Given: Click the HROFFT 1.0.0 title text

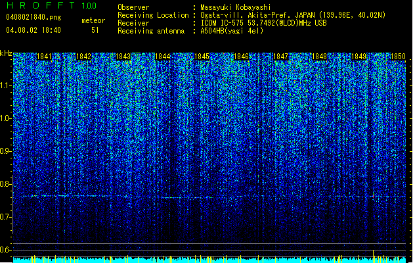Looking at the screenshot, I should (x=51, y=5).
